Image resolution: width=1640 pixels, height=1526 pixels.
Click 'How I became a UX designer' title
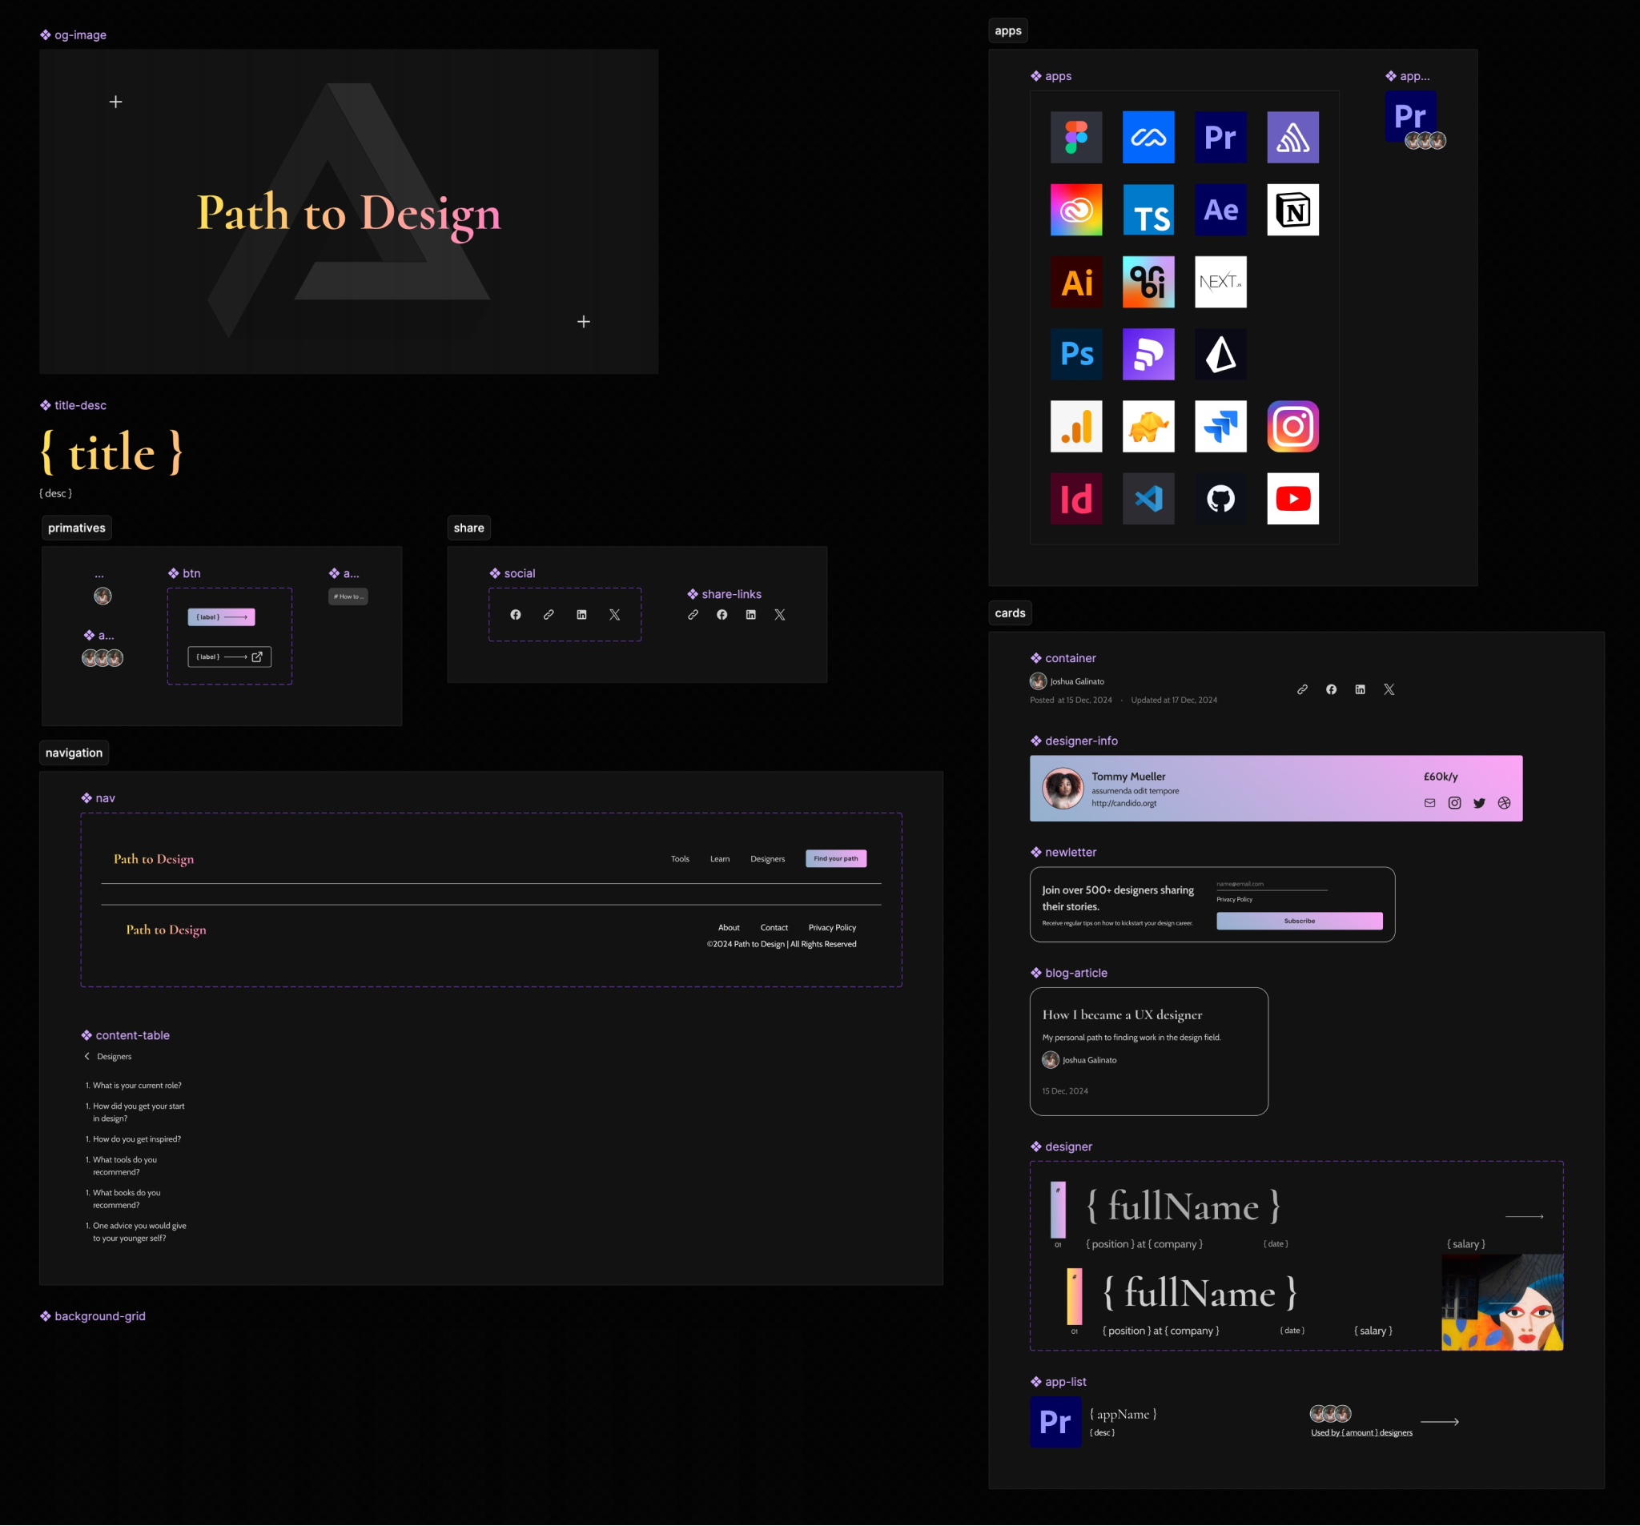tap(1122, 1014)
